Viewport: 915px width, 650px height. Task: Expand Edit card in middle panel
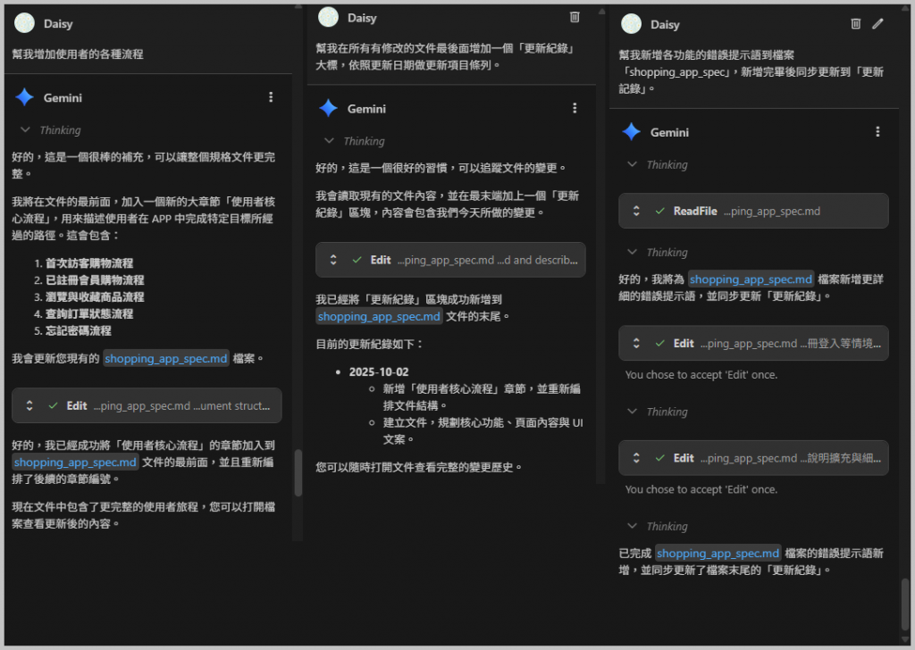[x=333, y=260]
